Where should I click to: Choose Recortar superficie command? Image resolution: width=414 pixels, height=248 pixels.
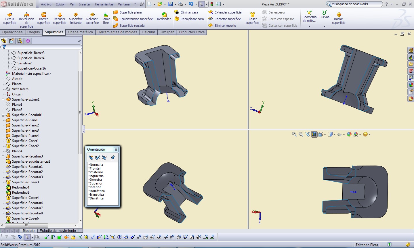click(x=224, y=19)
